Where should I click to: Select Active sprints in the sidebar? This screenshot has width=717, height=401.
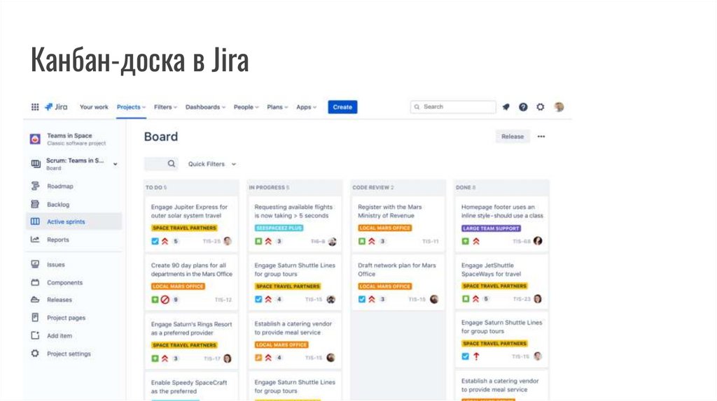pos(74,221)
